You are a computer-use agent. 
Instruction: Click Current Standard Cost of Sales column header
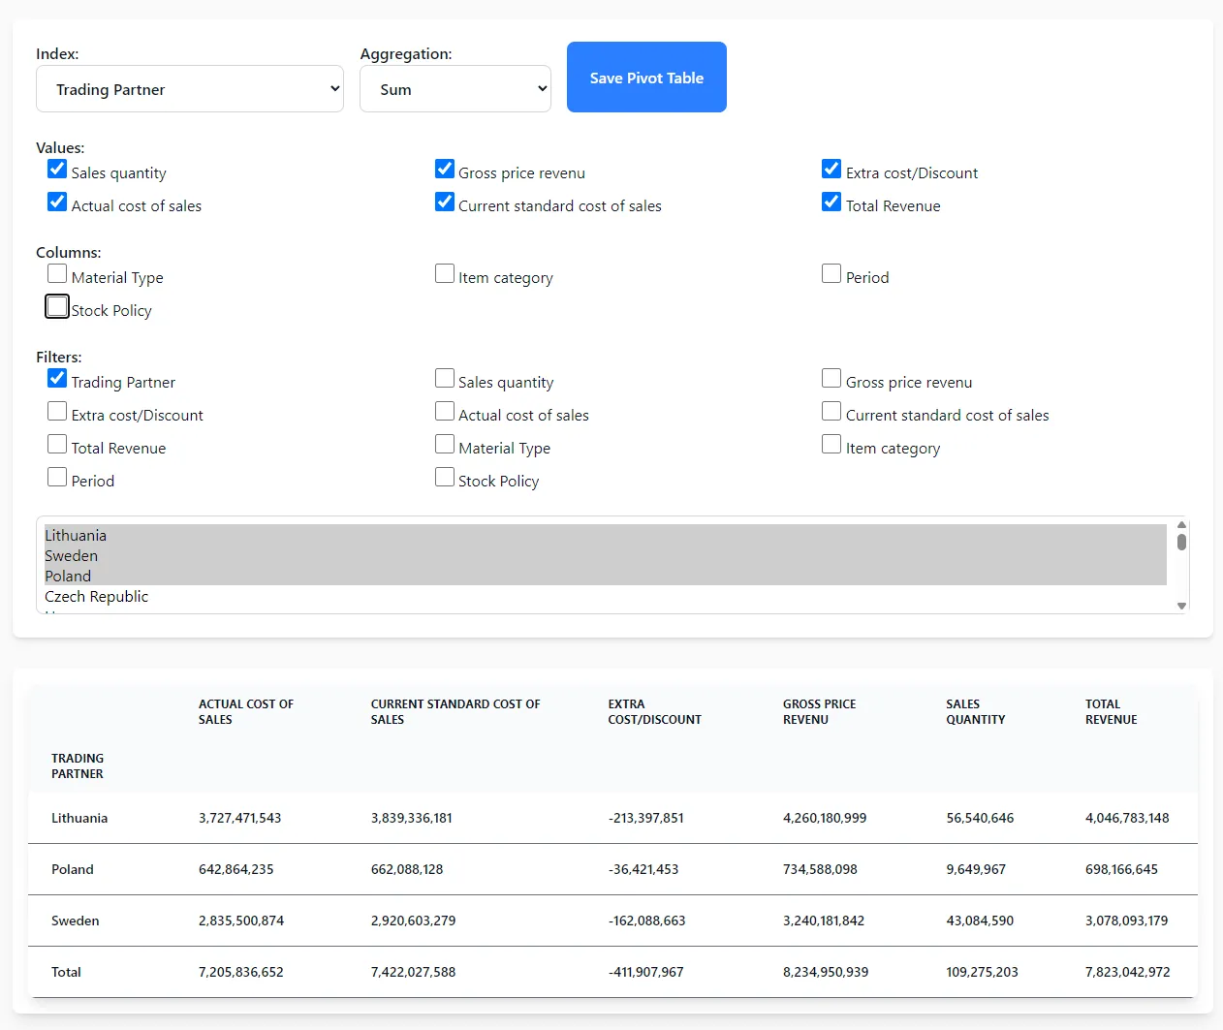[455, 712]
